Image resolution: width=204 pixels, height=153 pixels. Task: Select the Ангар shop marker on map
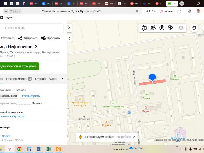[146, 95]
